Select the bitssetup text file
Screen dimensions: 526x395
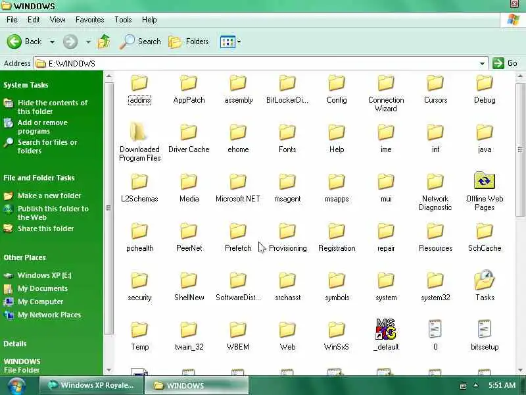pos(485,336)
